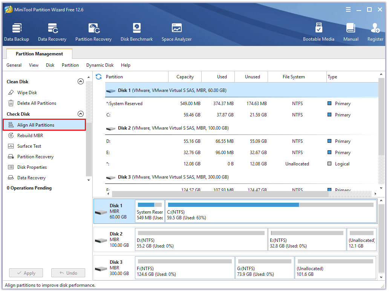Select Align All Partitions
389x292 pixels.
(44, 125)
